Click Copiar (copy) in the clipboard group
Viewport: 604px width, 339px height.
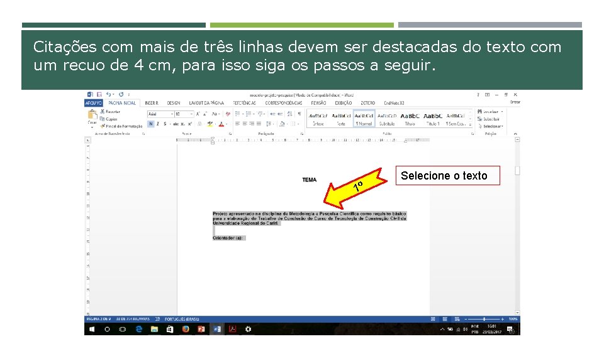109,119
